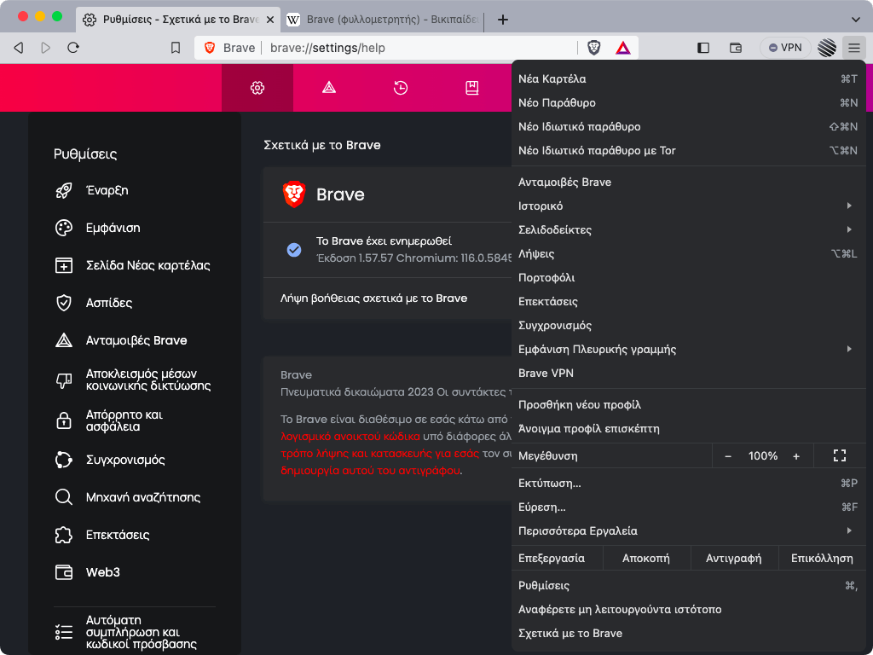Image resolution: width=873 pixels, height=655 pixels.
Task: Click the profile avatar icon
Action: [x=825, y=48]
